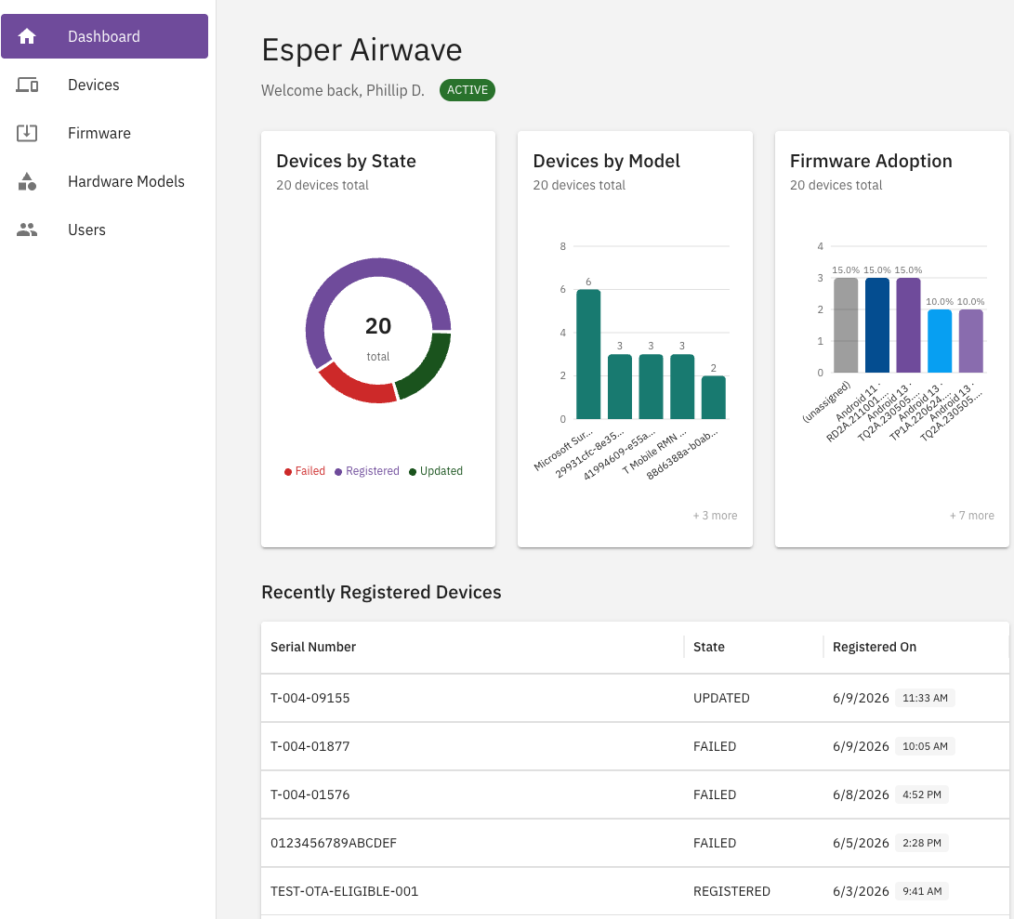The width and height of the screenshot is (1014, 919).
Task: Click the 6/8/2026 registration date
Action: tap(861, 794)
